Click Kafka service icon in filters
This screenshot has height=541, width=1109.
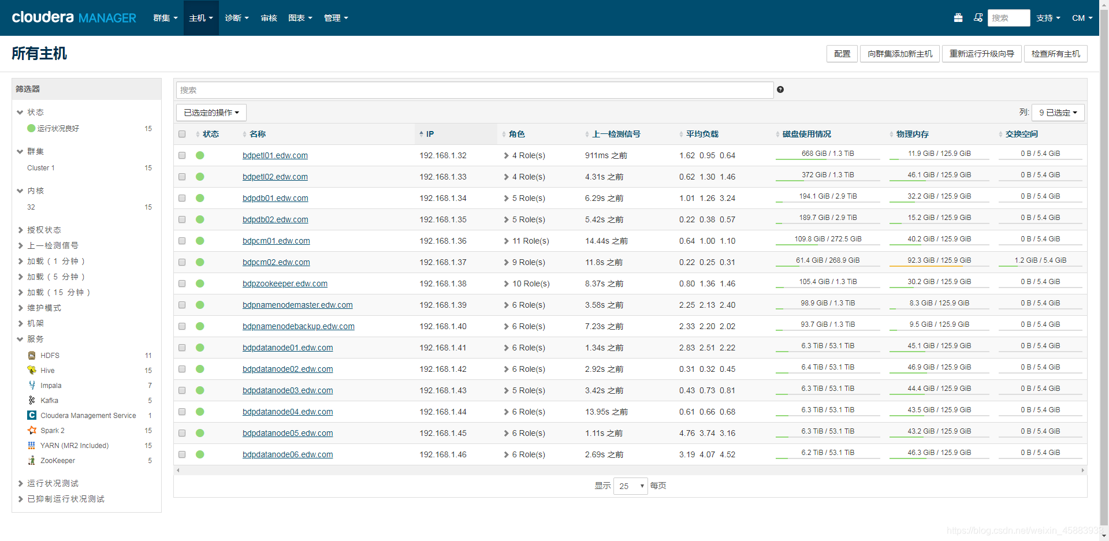32,401
